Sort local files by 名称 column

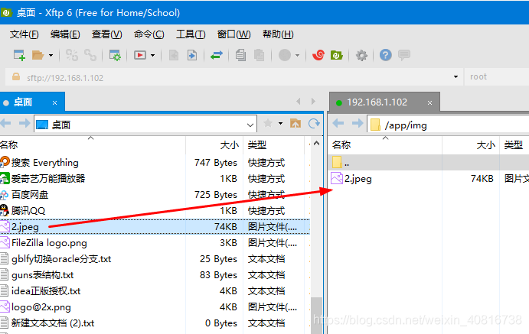pyautogui.click(x=93, y=145)
